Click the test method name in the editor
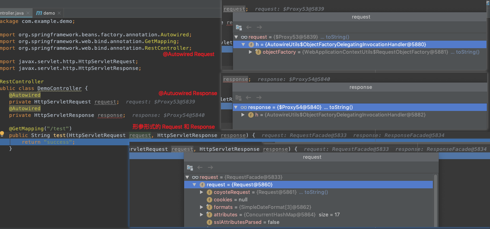 [x=60, y=135]
